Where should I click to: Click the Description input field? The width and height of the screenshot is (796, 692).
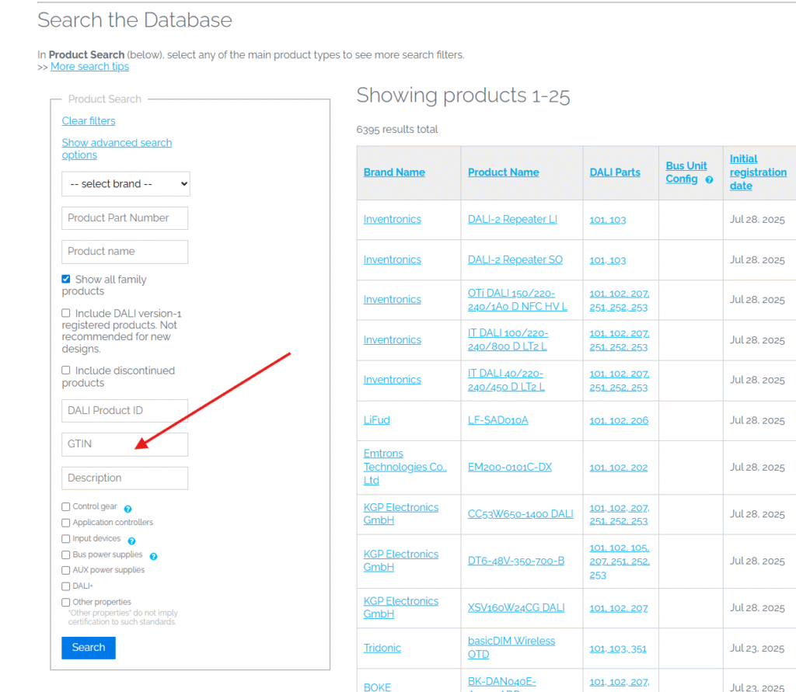click(x=125, y=478)
